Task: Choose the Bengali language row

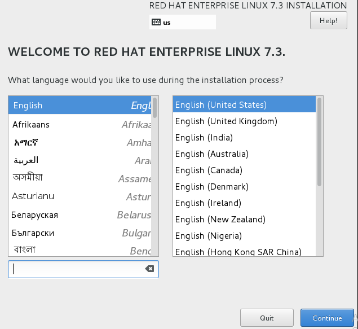Action: 79,249
